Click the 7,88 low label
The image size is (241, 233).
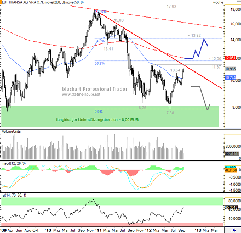(x=170, y=113)
